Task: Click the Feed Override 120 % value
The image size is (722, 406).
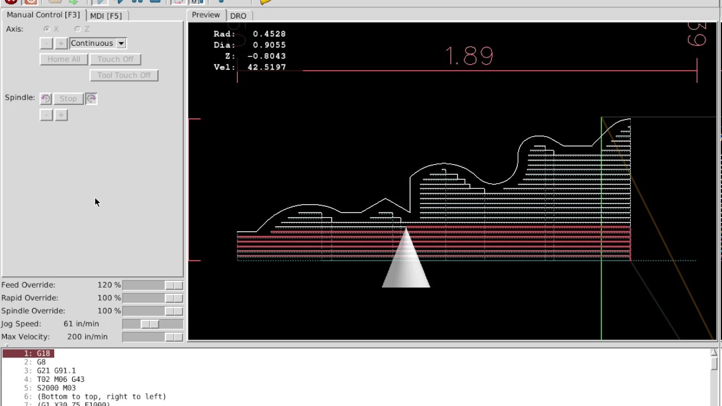Action: pyautogui.click(x=109, y=285)
